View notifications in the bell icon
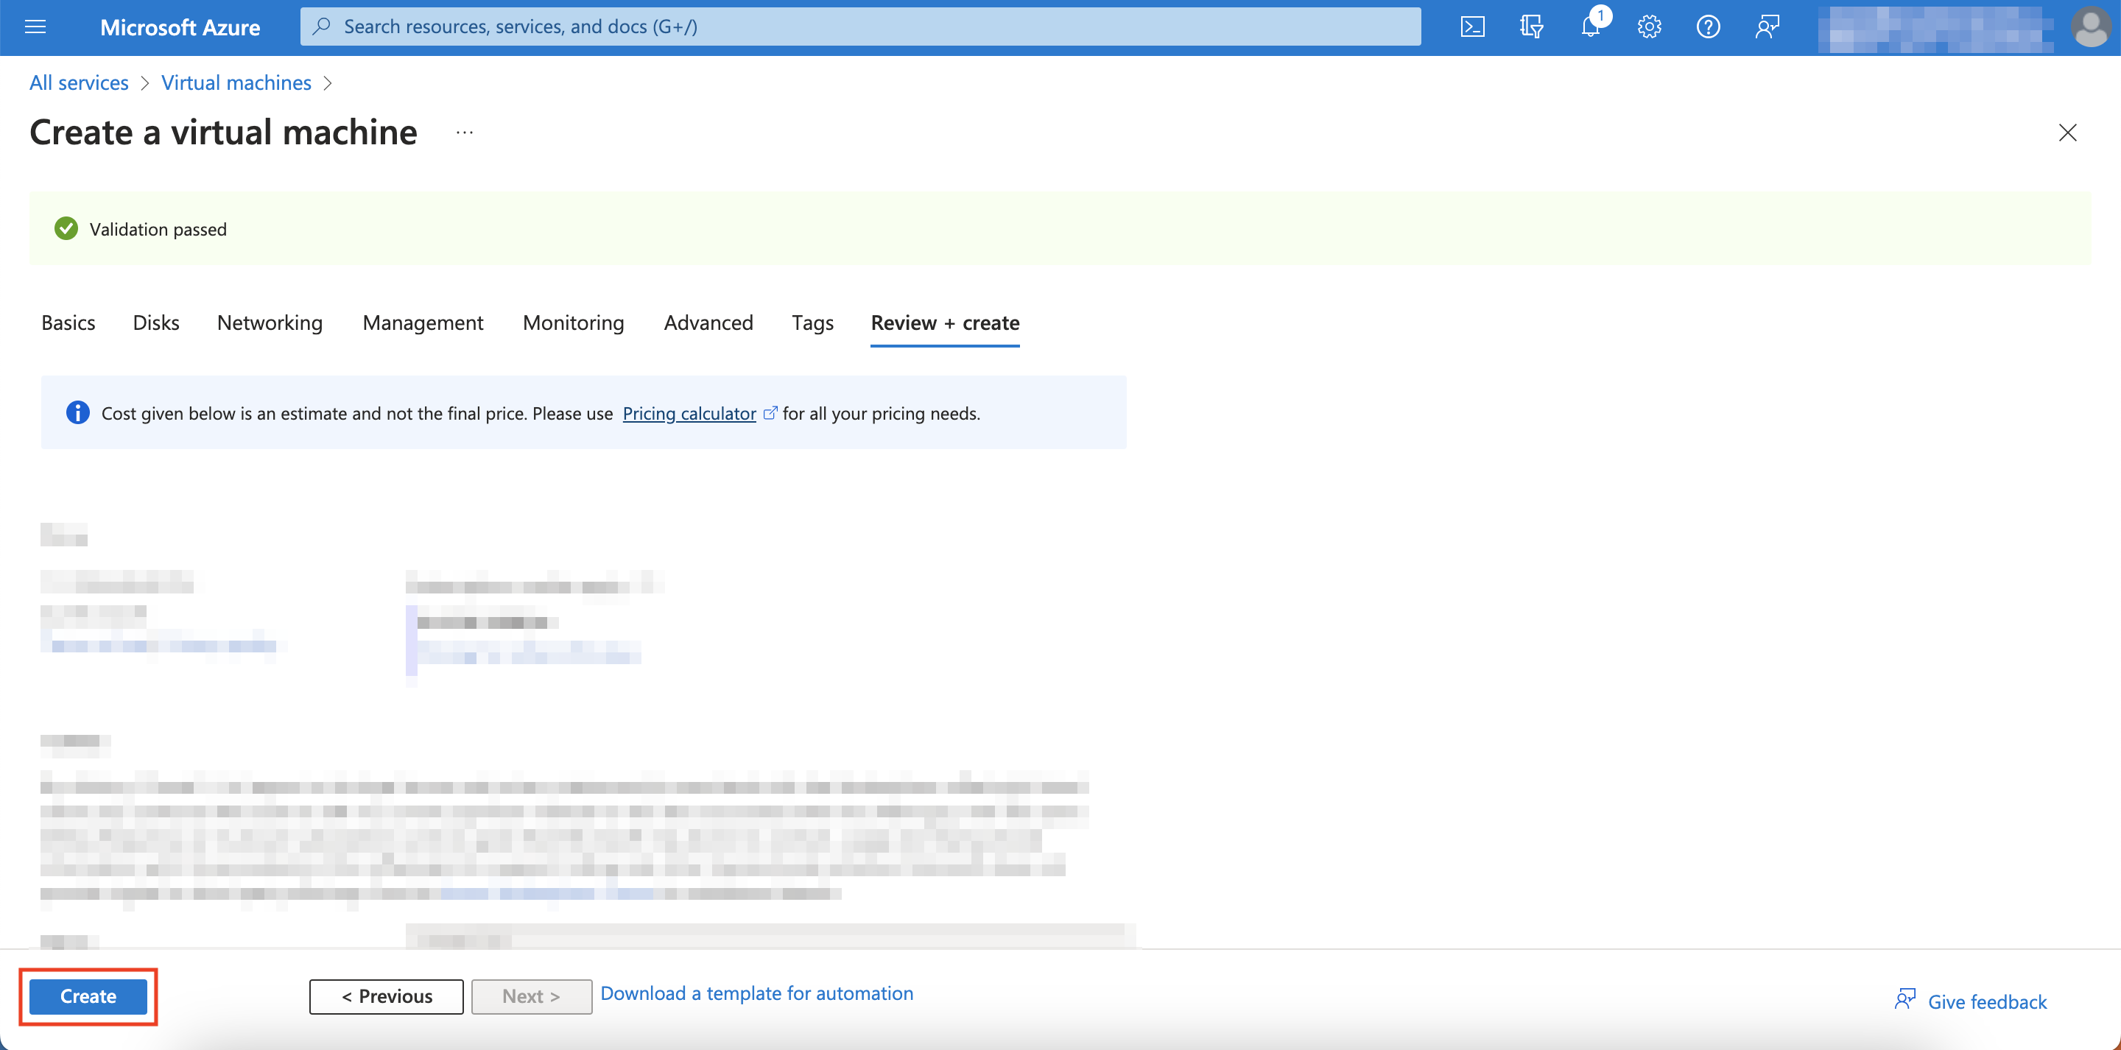The height and width of the screenshot is (1050, 2121). pyautogui.click(x=1591, y=27)
